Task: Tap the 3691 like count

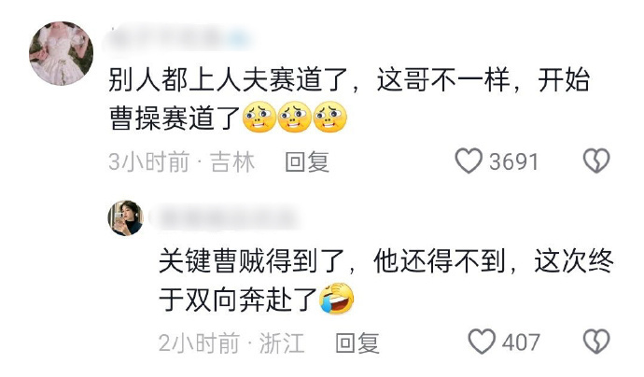Action: (x=513, y=161)
